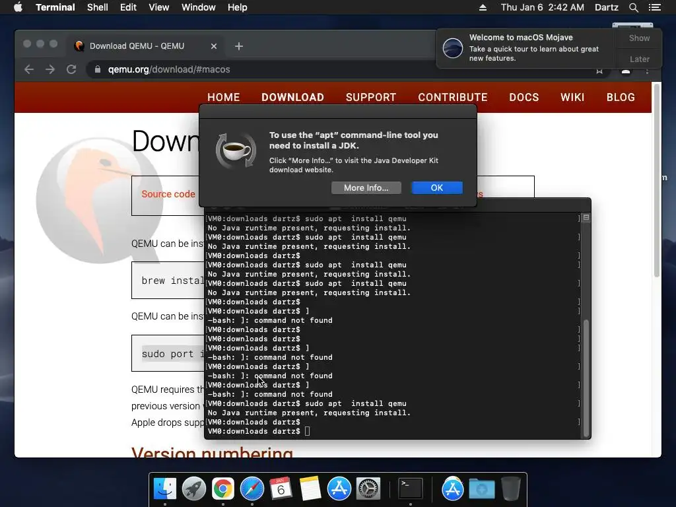The height and width of the screenshot is (507, 676).
Task: Click Show on Mojave notification
Action: [639, 38]
